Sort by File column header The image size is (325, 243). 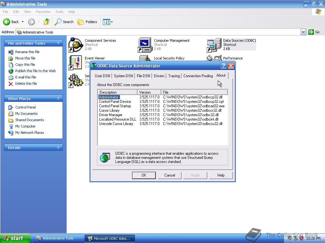(x=194, y=92)
